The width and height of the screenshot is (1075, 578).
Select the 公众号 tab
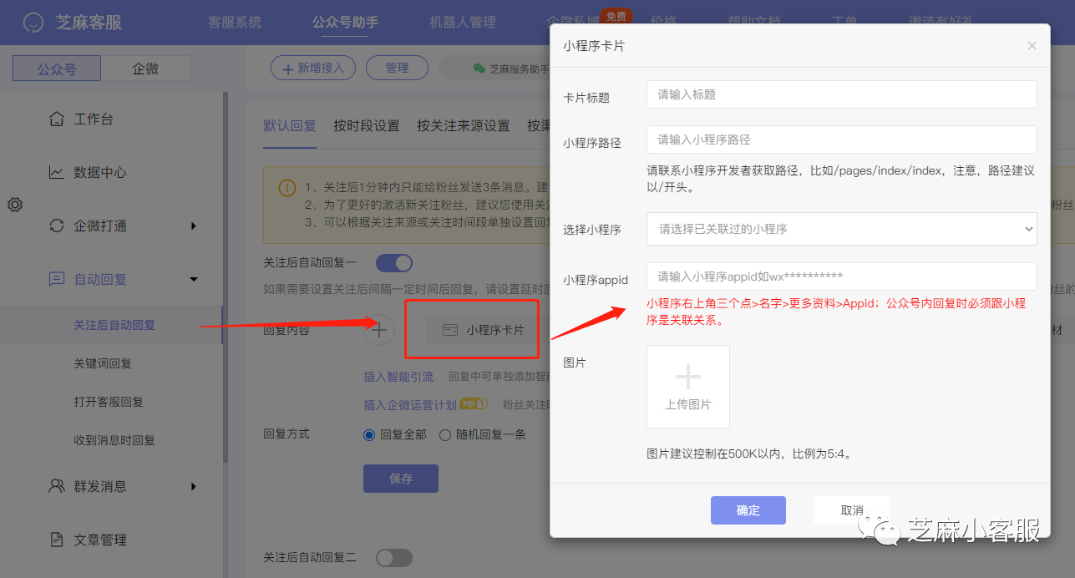tap(57, 68)
